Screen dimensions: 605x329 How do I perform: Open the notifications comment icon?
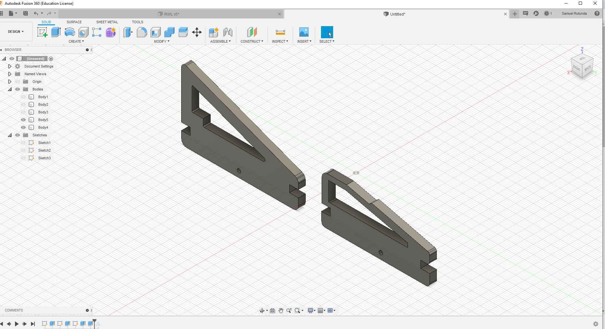click(526, 13)
